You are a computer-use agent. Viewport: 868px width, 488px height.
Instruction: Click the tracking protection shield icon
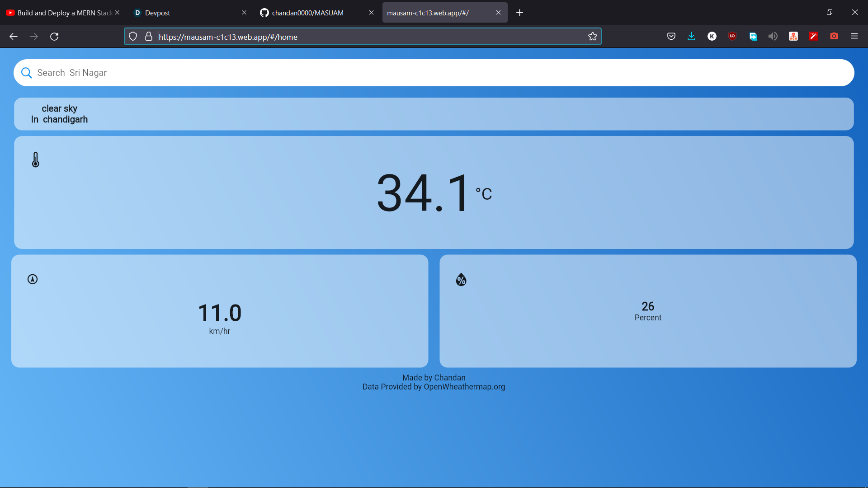click(x=133, y=37)
